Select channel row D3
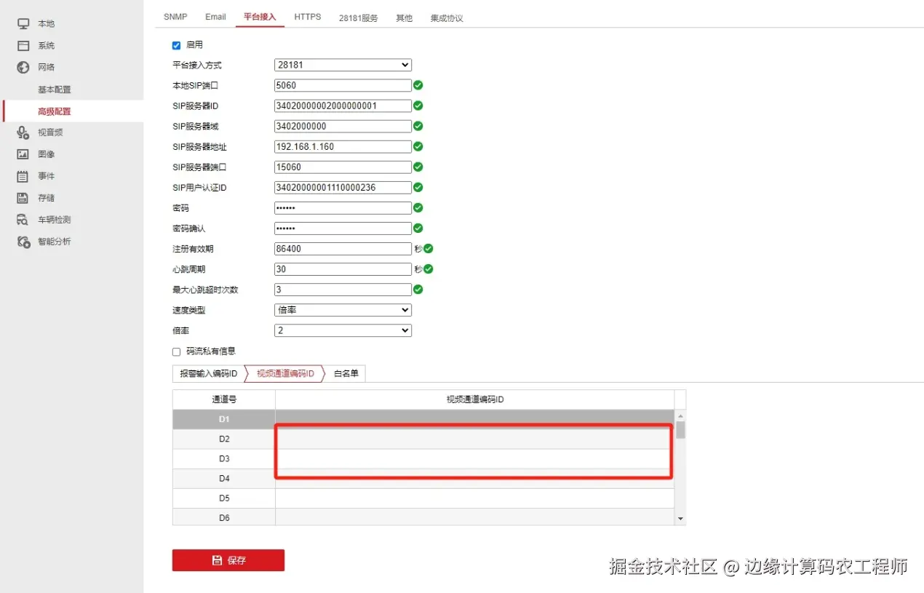The width and height of the screenshot is (924, 593). 423,458
